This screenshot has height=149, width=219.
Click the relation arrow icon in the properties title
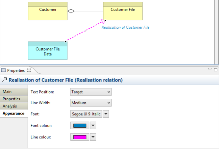click(4, 80)
